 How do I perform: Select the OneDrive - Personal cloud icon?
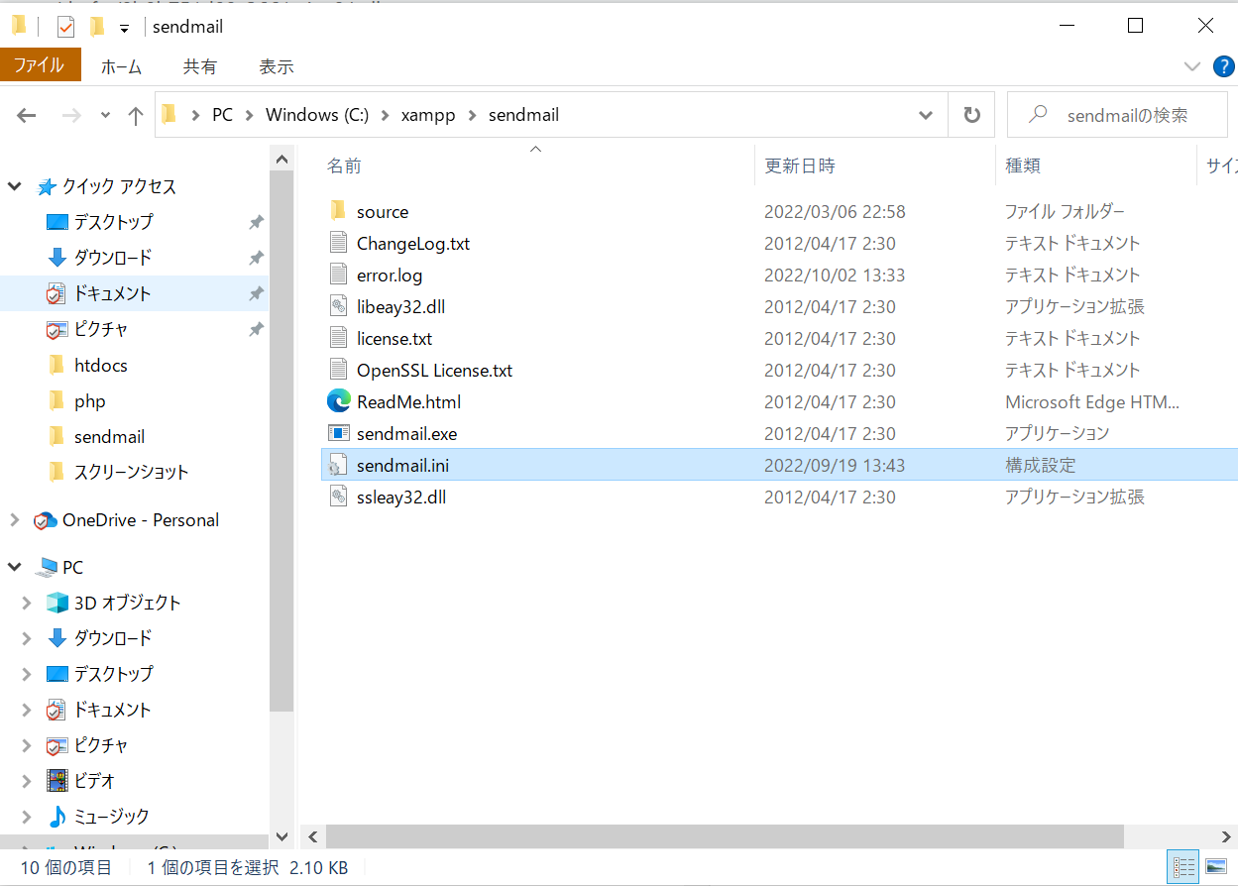tap(44, 519)
